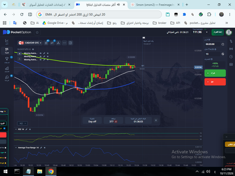Open the trophy tournaments icon in sidebar
The height and width of the screenshot is (176, 235).
pyautogui.click(x=7, y=60)
